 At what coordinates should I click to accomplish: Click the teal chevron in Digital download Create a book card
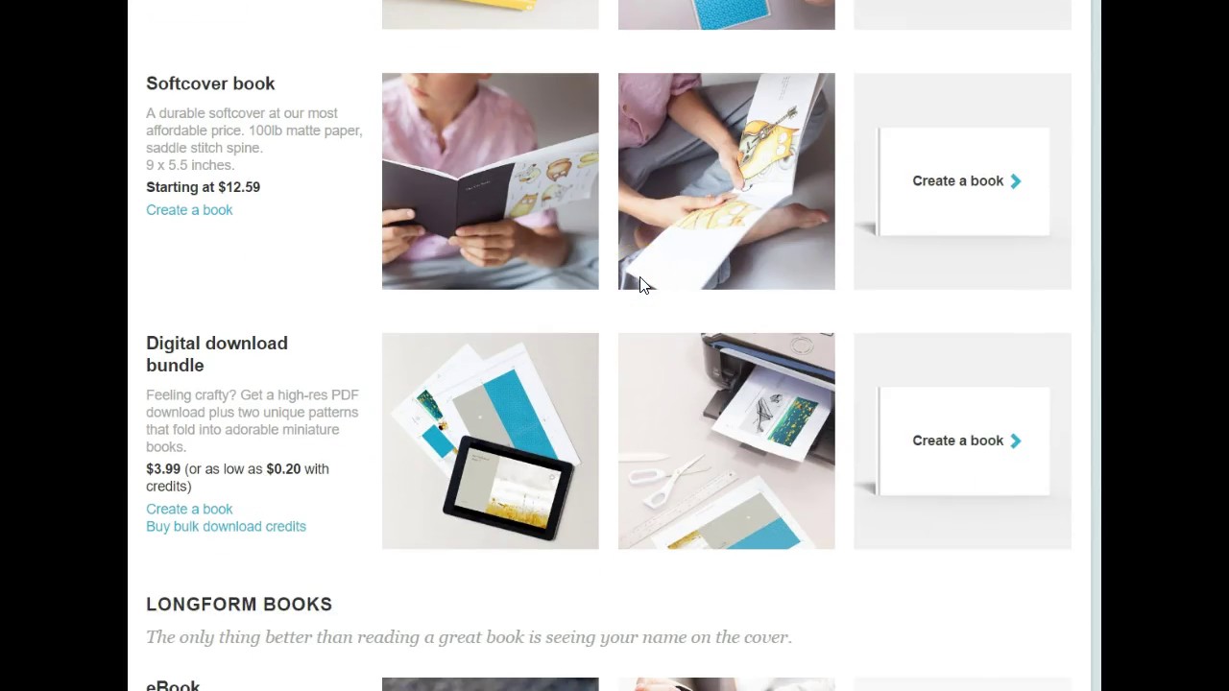pyautogui.click(x=1016, y=441)
